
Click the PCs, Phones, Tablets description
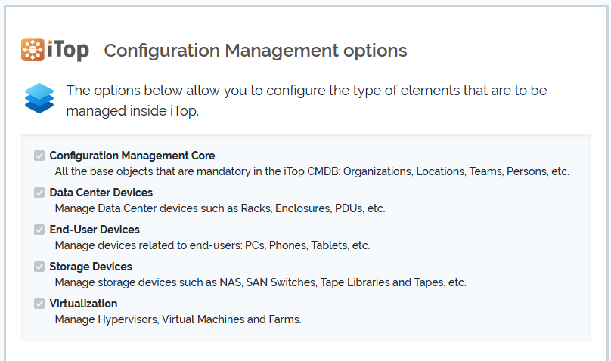point(212,245)
